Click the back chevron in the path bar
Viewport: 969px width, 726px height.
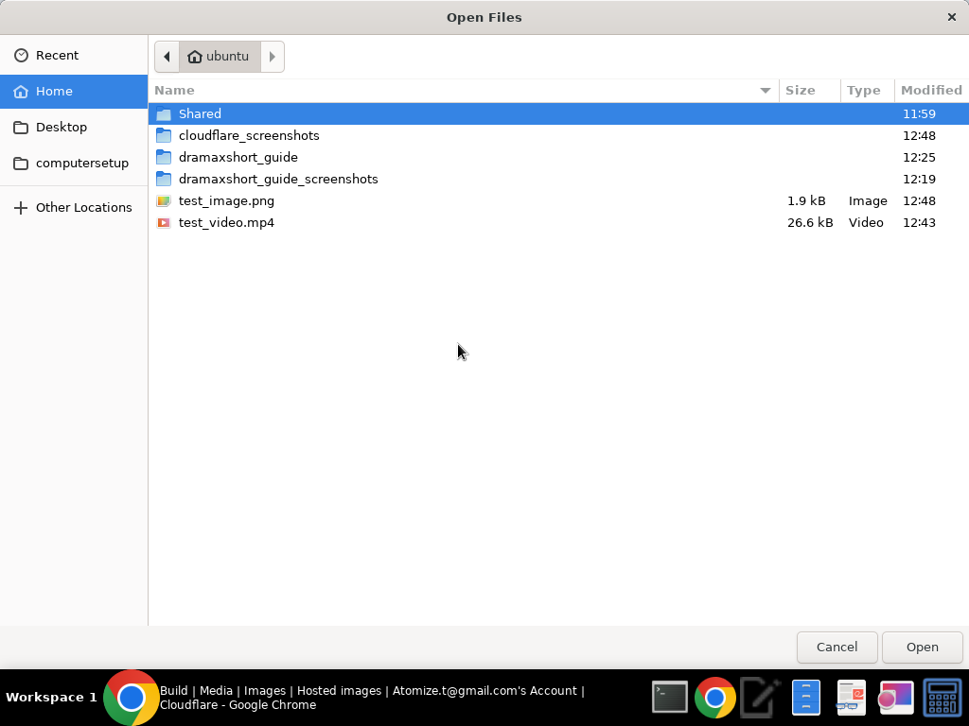[x=167, y=56]
